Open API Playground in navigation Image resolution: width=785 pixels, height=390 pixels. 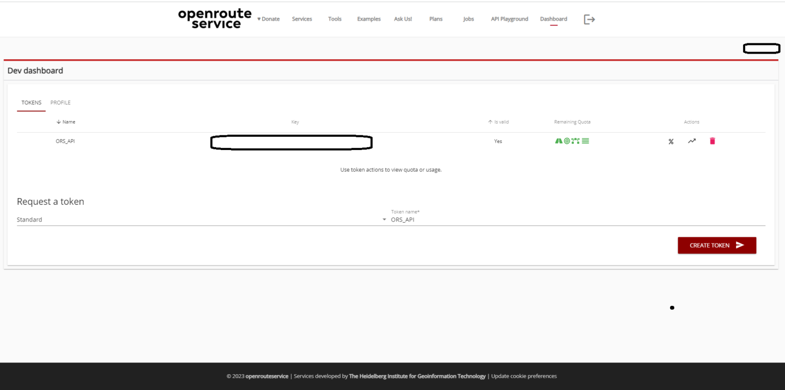coord(510,19)
